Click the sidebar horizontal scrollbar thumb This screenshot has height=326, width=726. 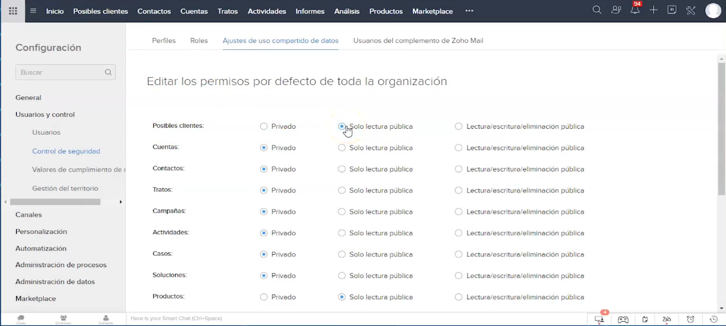55,202
